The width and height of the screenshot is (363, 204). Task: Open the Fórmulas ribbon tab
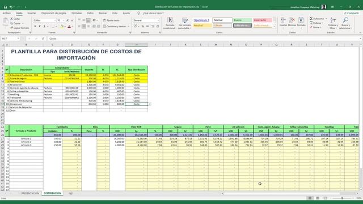77,13
